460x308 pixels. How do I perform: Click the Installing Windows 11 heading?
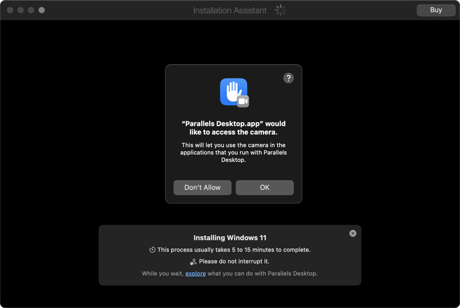(230, 238)
